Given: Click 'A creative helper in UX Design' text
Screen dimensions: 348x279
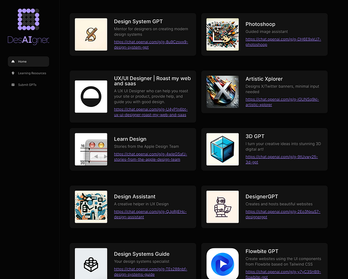Looking at the screenshot, I should [x=141, y=204].
